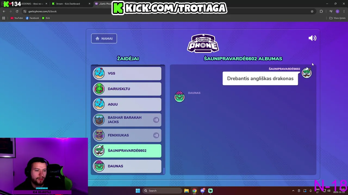Close the Stream - Kick Dashboard tab
Image resolution: width=348 pixels, height=195 pixels.
pos(89,4)
